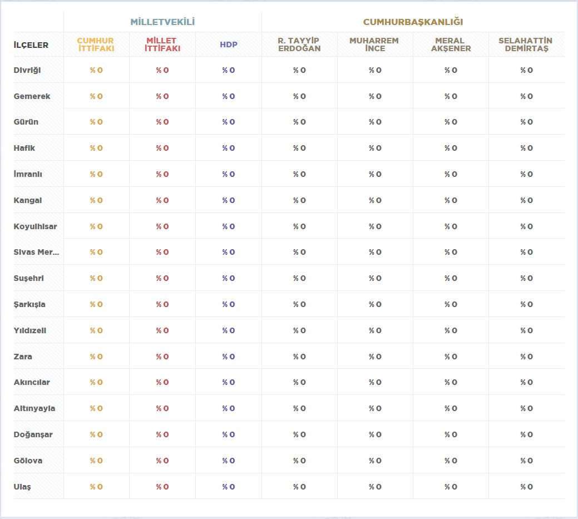Select the Muharrem İnce column header
The image size is (578, 519).
pyautogui.click(x=374, y=45)
